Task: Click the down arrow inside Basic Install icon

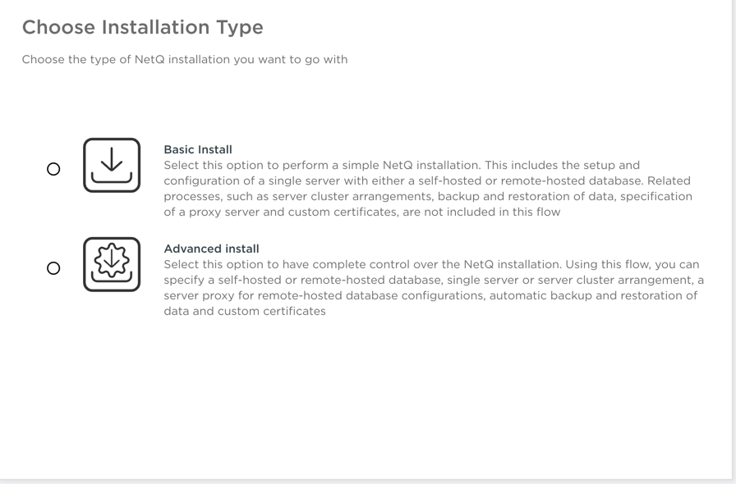Action: [112, 158]
